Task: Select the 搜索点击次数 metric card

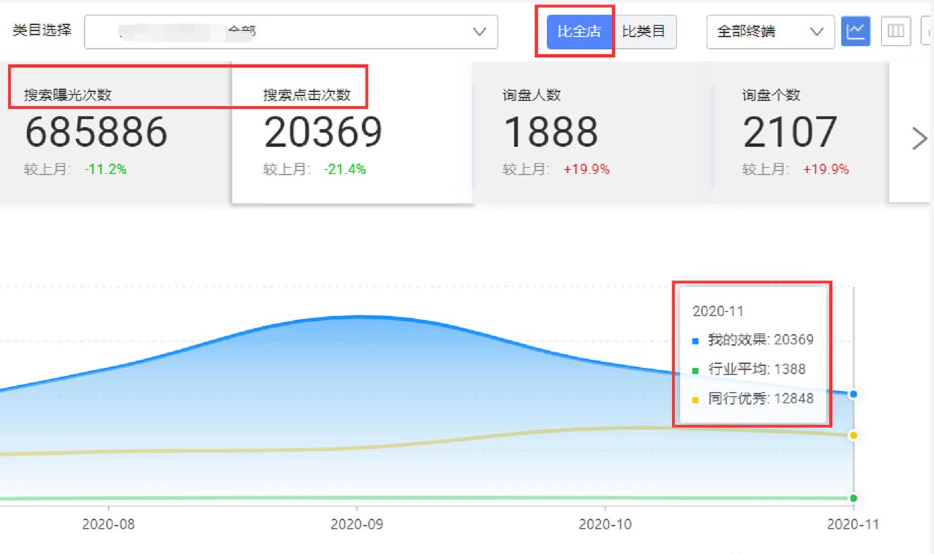Action: tap(352, 133)
